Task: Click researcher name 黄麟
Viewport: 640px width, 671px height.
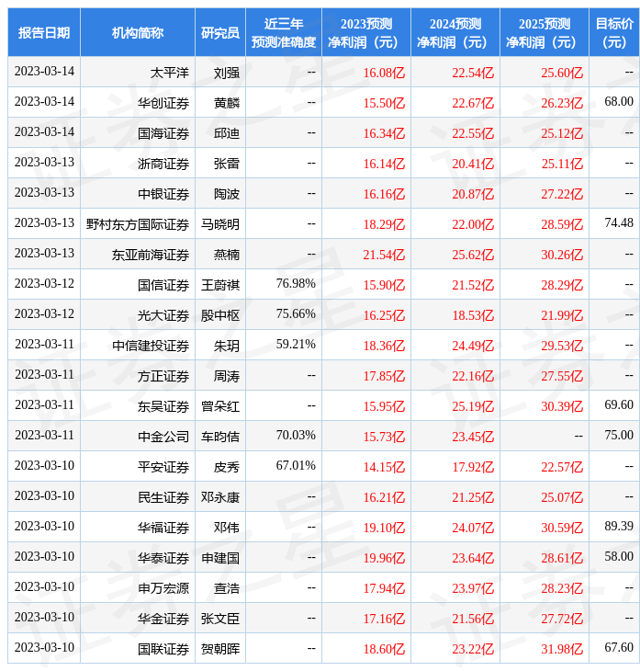Action: coord(227,103)
